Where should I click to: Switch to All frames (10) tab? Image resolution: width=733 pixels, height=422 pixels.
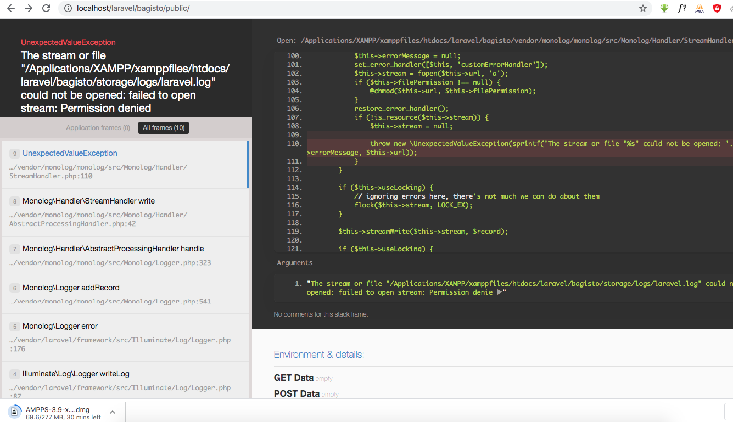[x=164, y=128]
